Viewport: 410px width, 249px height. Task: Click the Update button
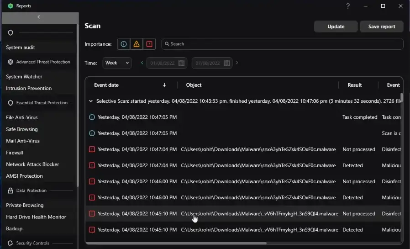click(336, 26)
